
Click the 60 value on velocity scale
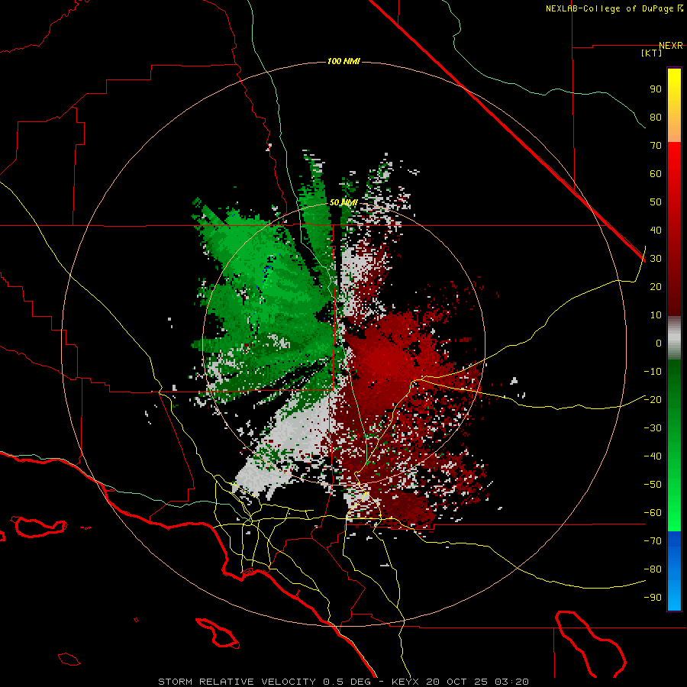(656, 173)
